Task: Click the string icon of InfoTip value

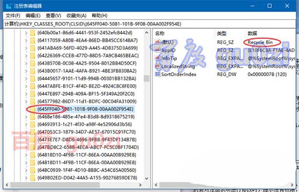Action: click(157, 58)
